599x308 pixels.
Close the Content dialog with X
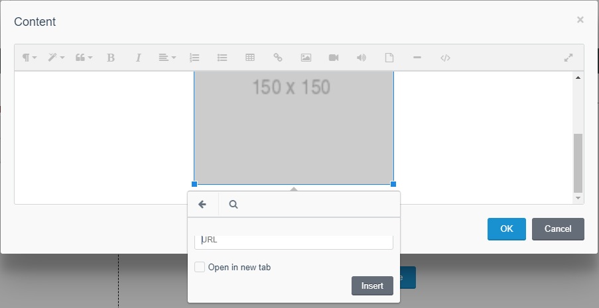(580, 19)
